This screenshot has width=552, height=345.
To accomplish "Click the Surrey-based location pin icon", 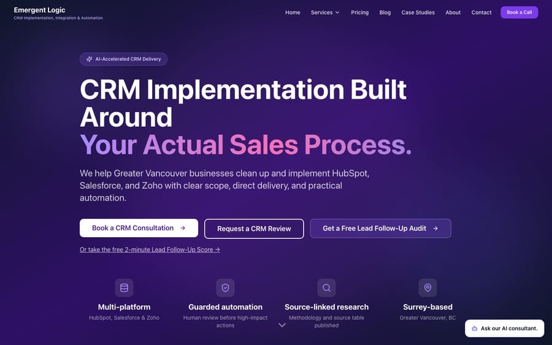I will coord(427,287).
